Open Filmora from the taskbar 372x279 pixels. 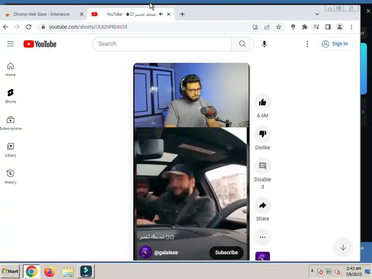pyautogui.click(x=86, y=271)
